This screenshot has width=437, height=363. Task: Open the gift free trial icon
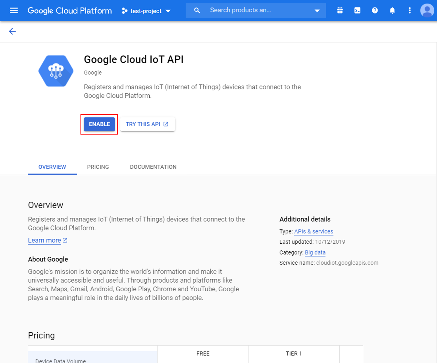click(340, 10)
